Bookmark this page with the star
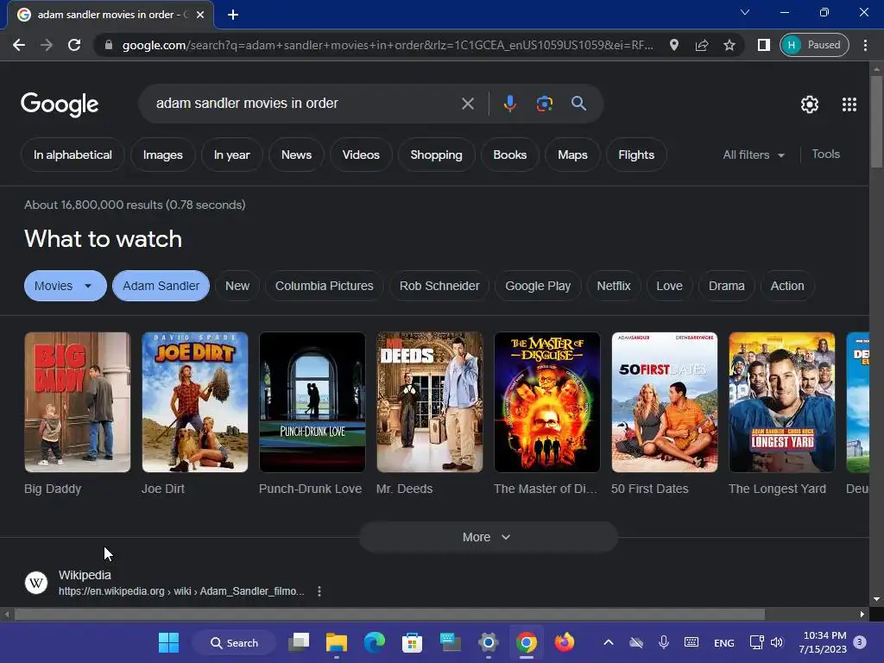The image size is (884, 663). [x=729, y=45]
